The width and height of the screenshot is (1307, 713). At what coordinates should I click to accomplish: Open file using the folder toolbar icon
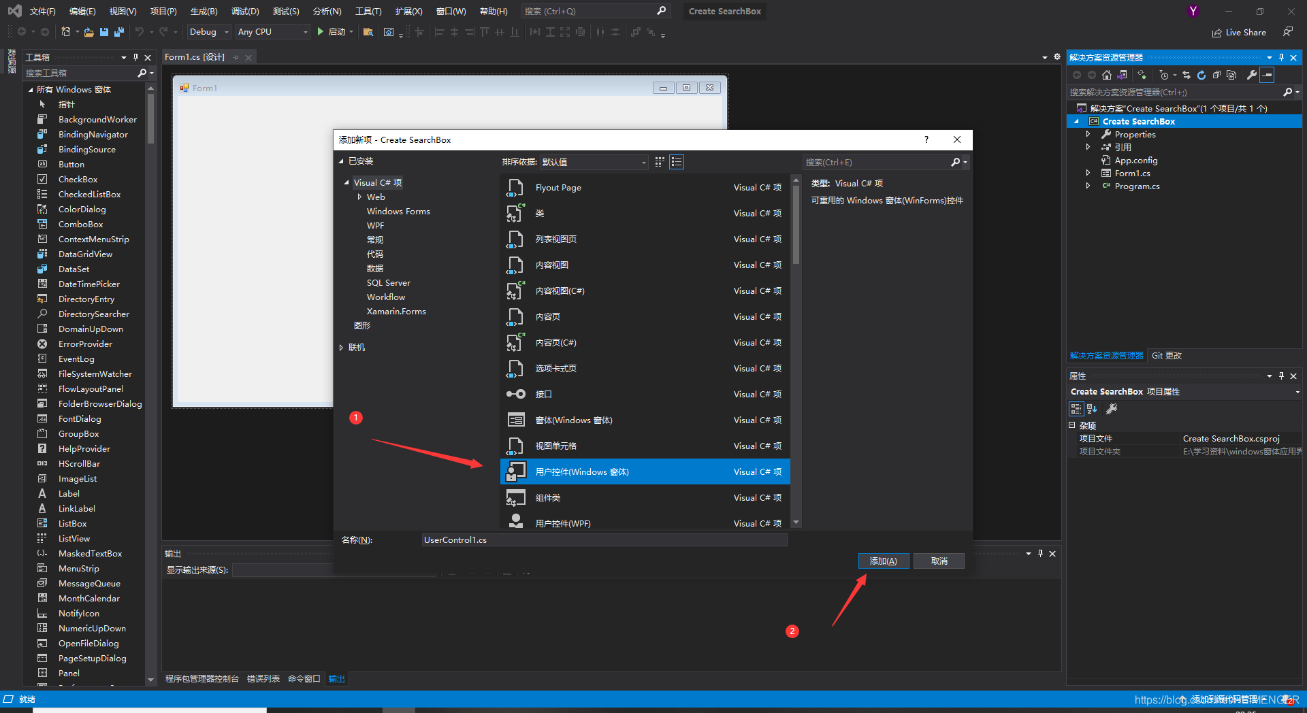pyautogui.click(x=88, y=32)
